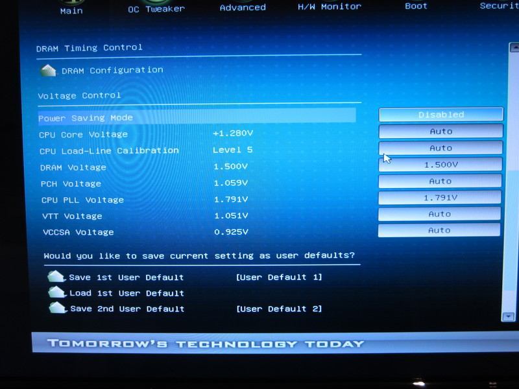The width and height of the screenshot is (519, 389).
Task: Select DRAM Configuration entry
Action: [112, 70]
